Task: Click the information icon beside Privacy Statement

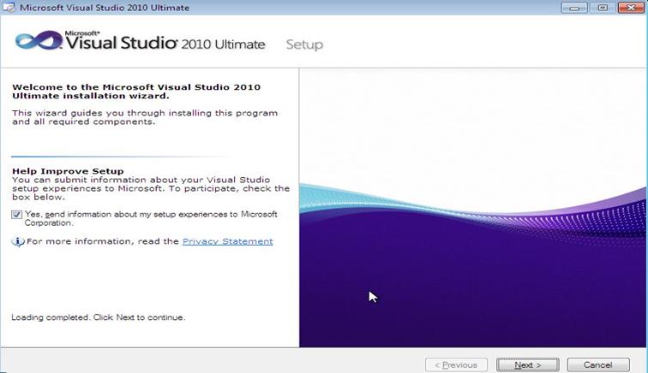Action: pyautogui.click(x=18, y=241)
